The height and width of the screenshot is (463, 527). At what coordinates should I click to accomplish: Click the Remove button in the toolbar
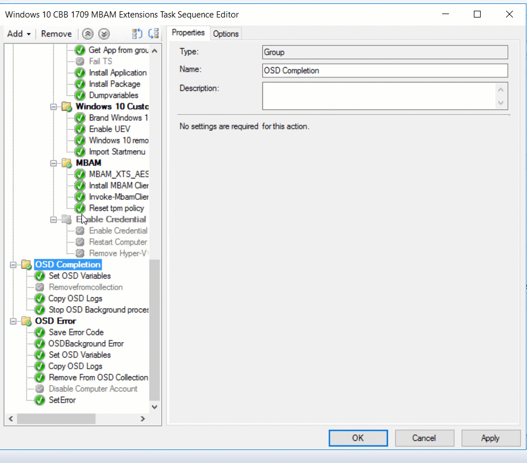(x=56, y=34)
